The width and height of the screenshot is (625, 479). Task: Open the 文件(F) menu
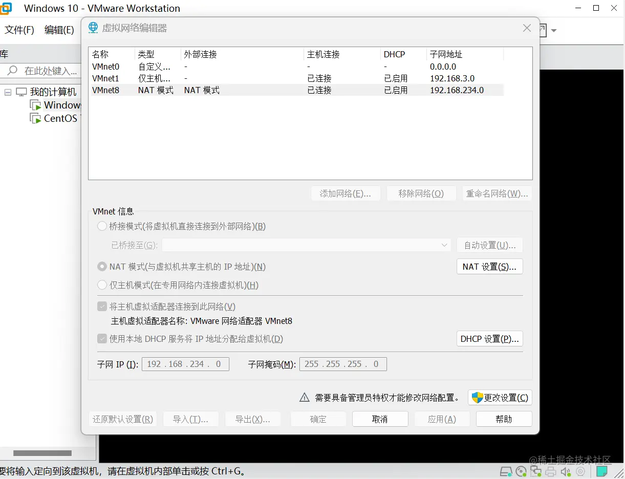coord(19,30)
